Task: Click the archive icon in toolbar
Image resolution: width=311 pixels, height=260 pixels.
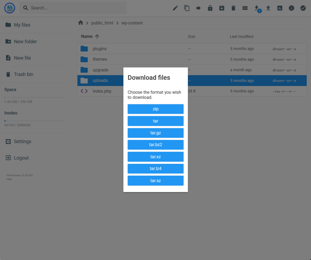Action: point(222,8)
